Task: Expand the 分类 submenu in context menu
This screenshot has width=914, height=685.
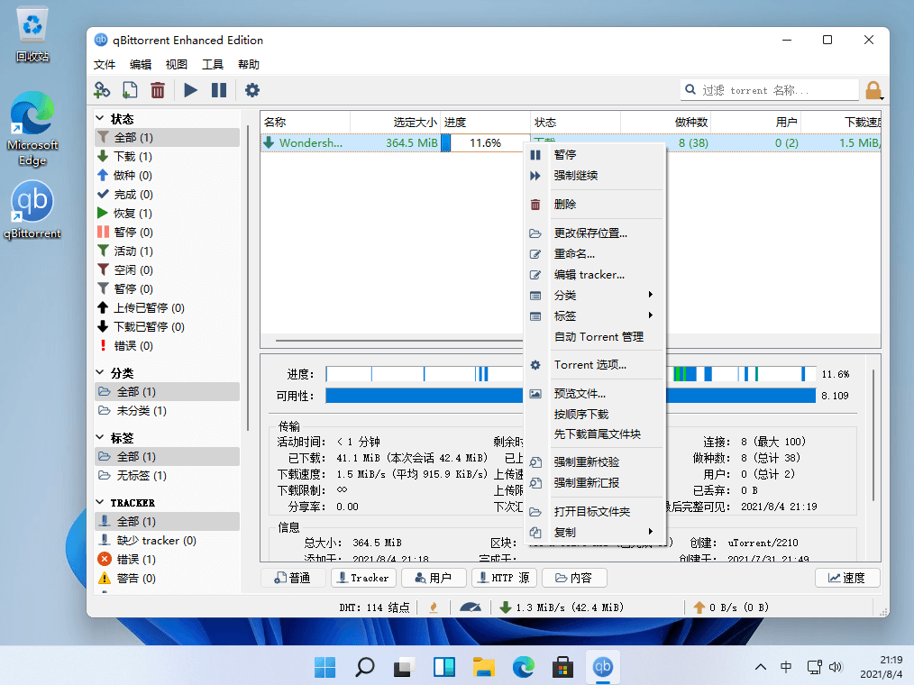Action: coord(595,296)
